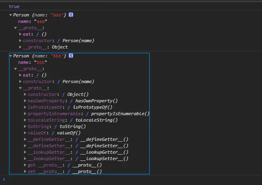Expand the __defineSetter__ entry
Image resolution: width=262 pixels, height=185 pixels.
25,146
